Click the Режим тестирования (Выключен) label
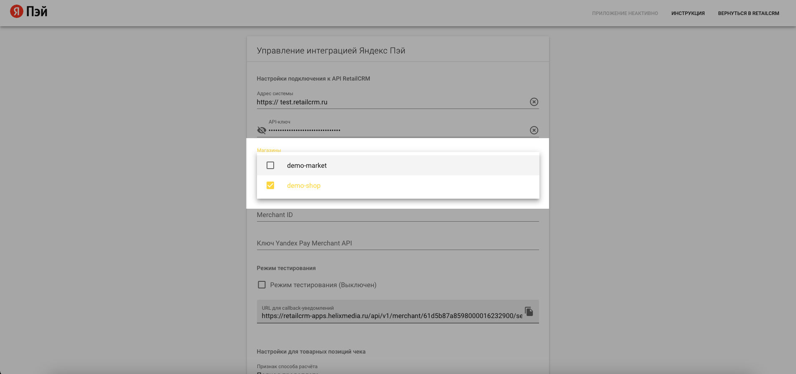 coord(323,285)
